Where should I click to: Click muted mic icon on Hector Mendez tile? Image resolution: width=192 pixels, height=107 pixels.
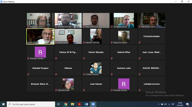click(84, 58)
